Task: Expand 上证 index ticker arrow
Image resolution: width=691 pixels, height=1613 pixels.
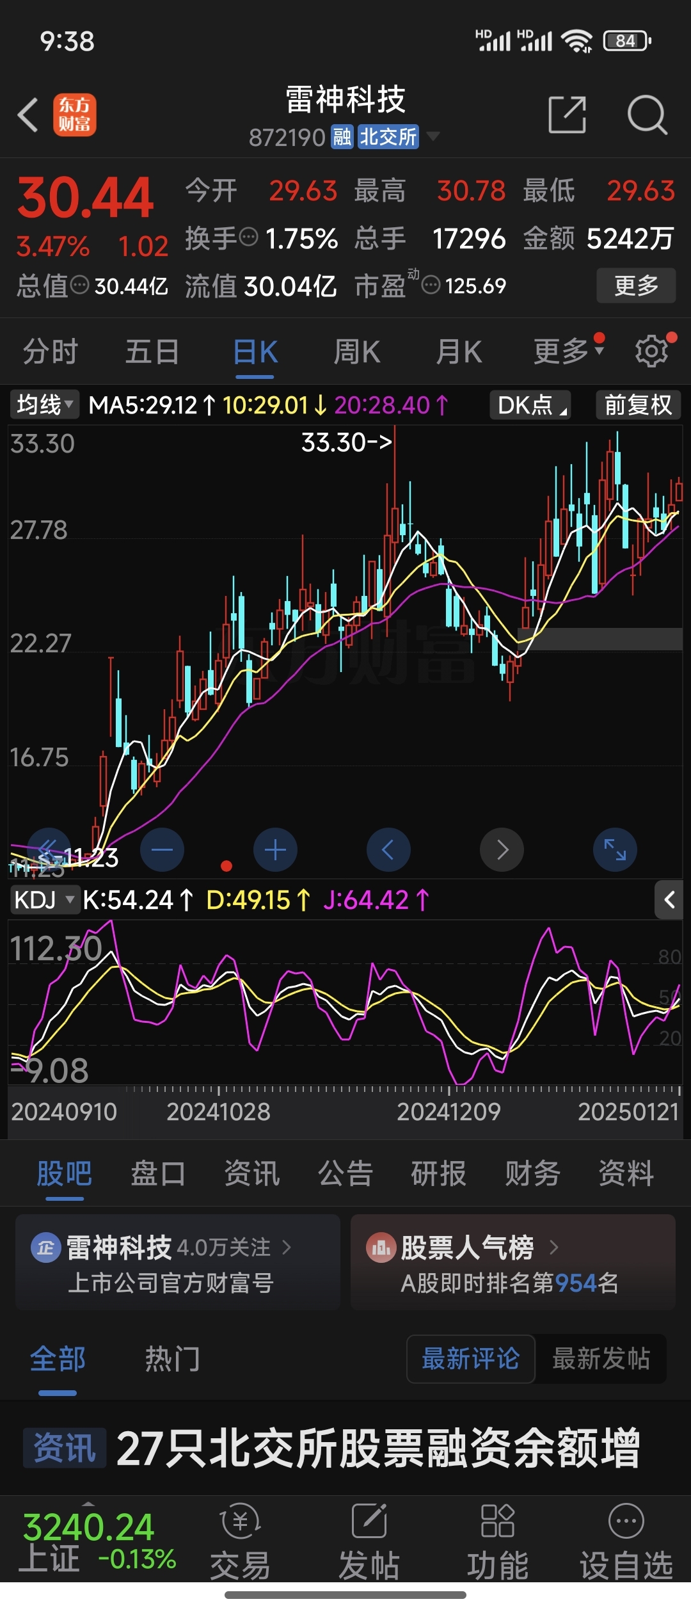Action: [88, 1504]
